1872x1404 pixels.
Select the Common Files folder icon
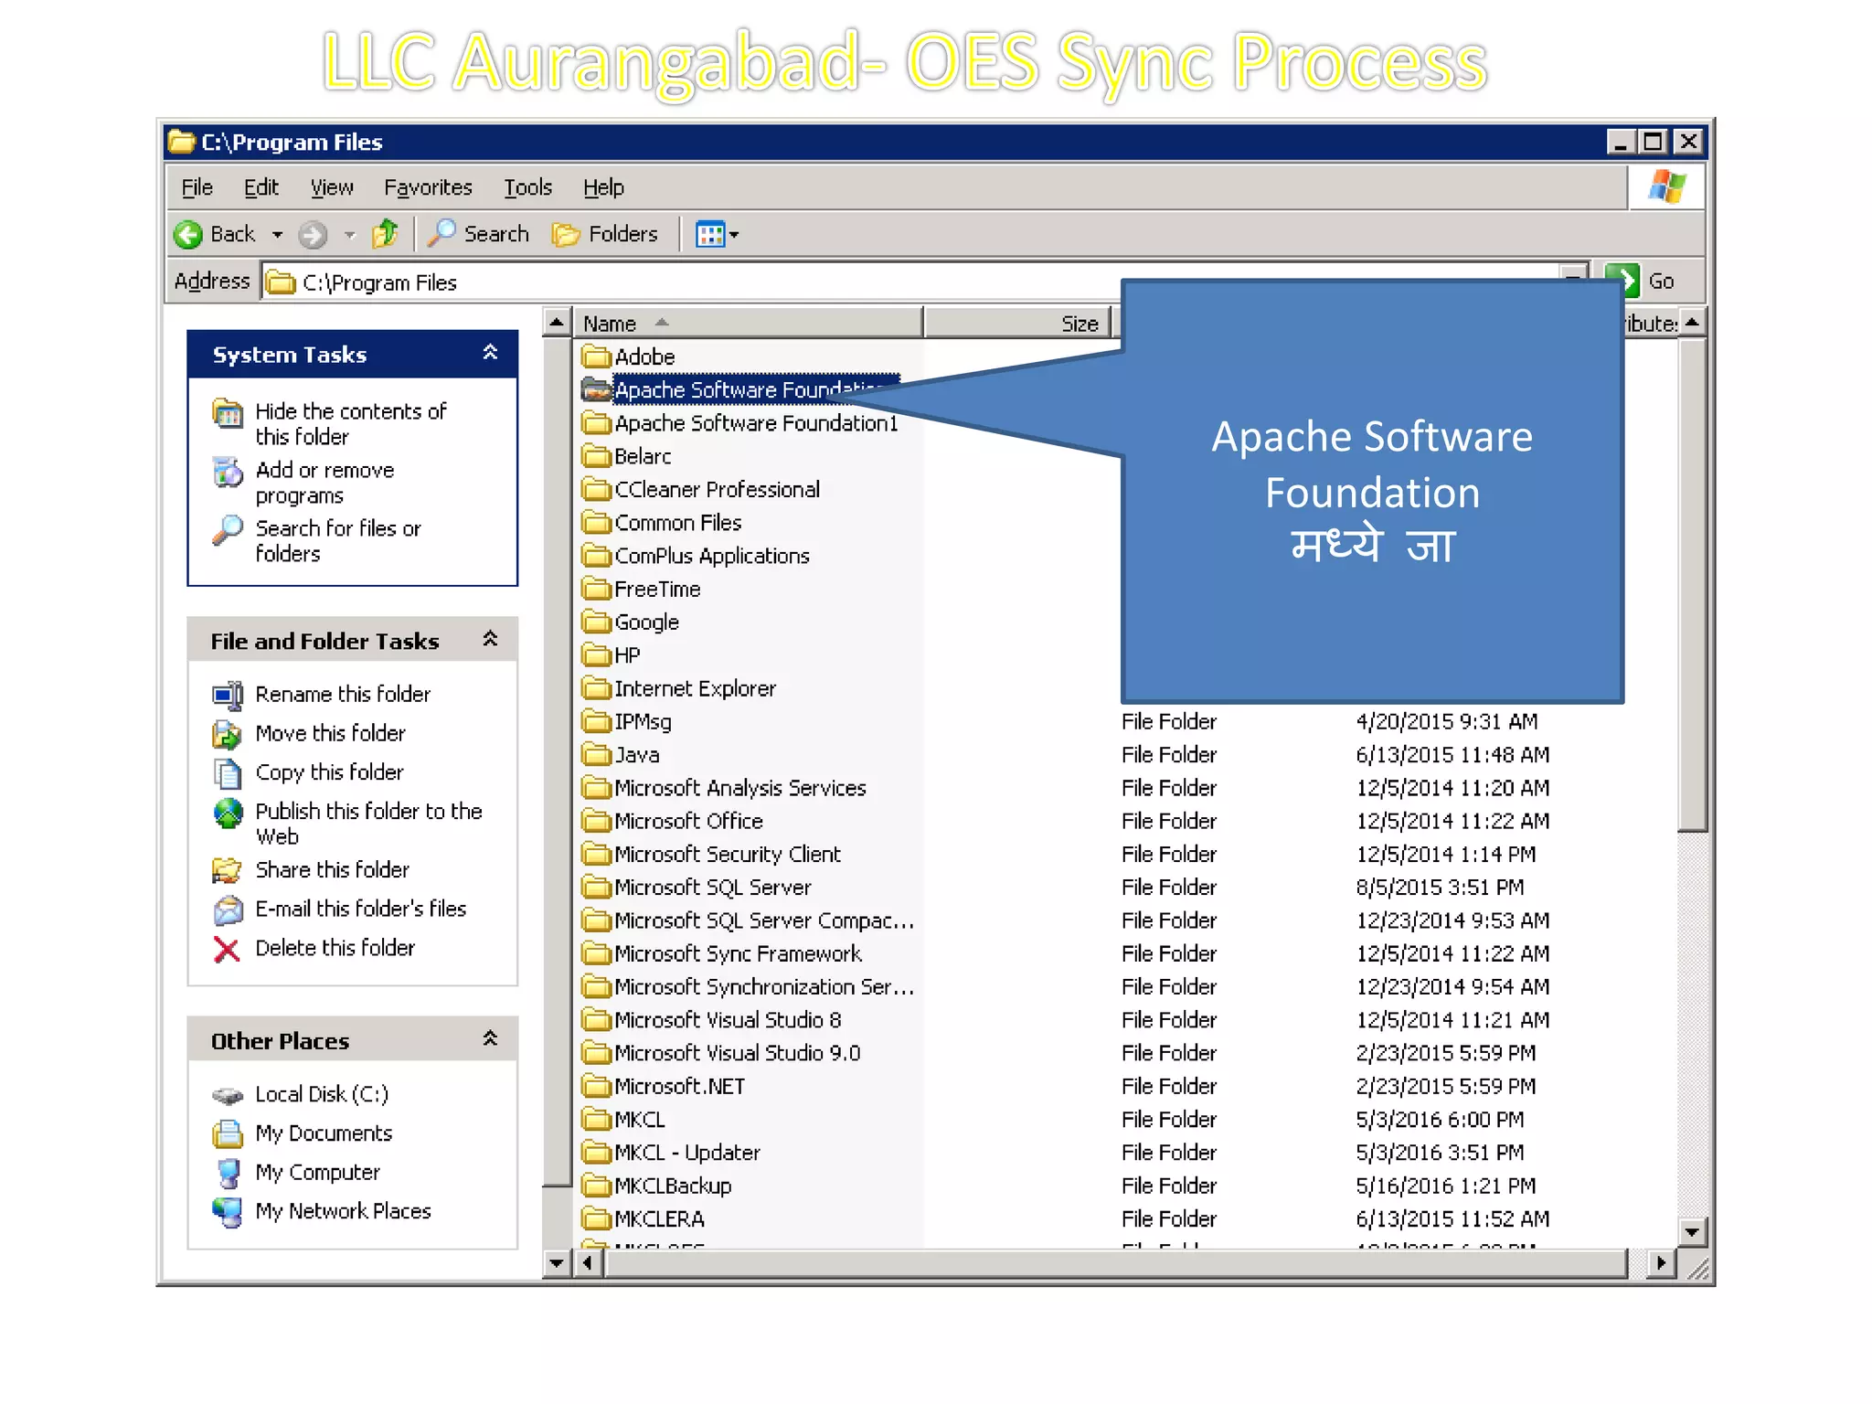(x=596, y=523)
